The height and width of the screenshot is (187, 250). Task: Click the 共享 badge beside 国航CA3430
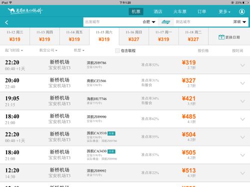(111, 152)
